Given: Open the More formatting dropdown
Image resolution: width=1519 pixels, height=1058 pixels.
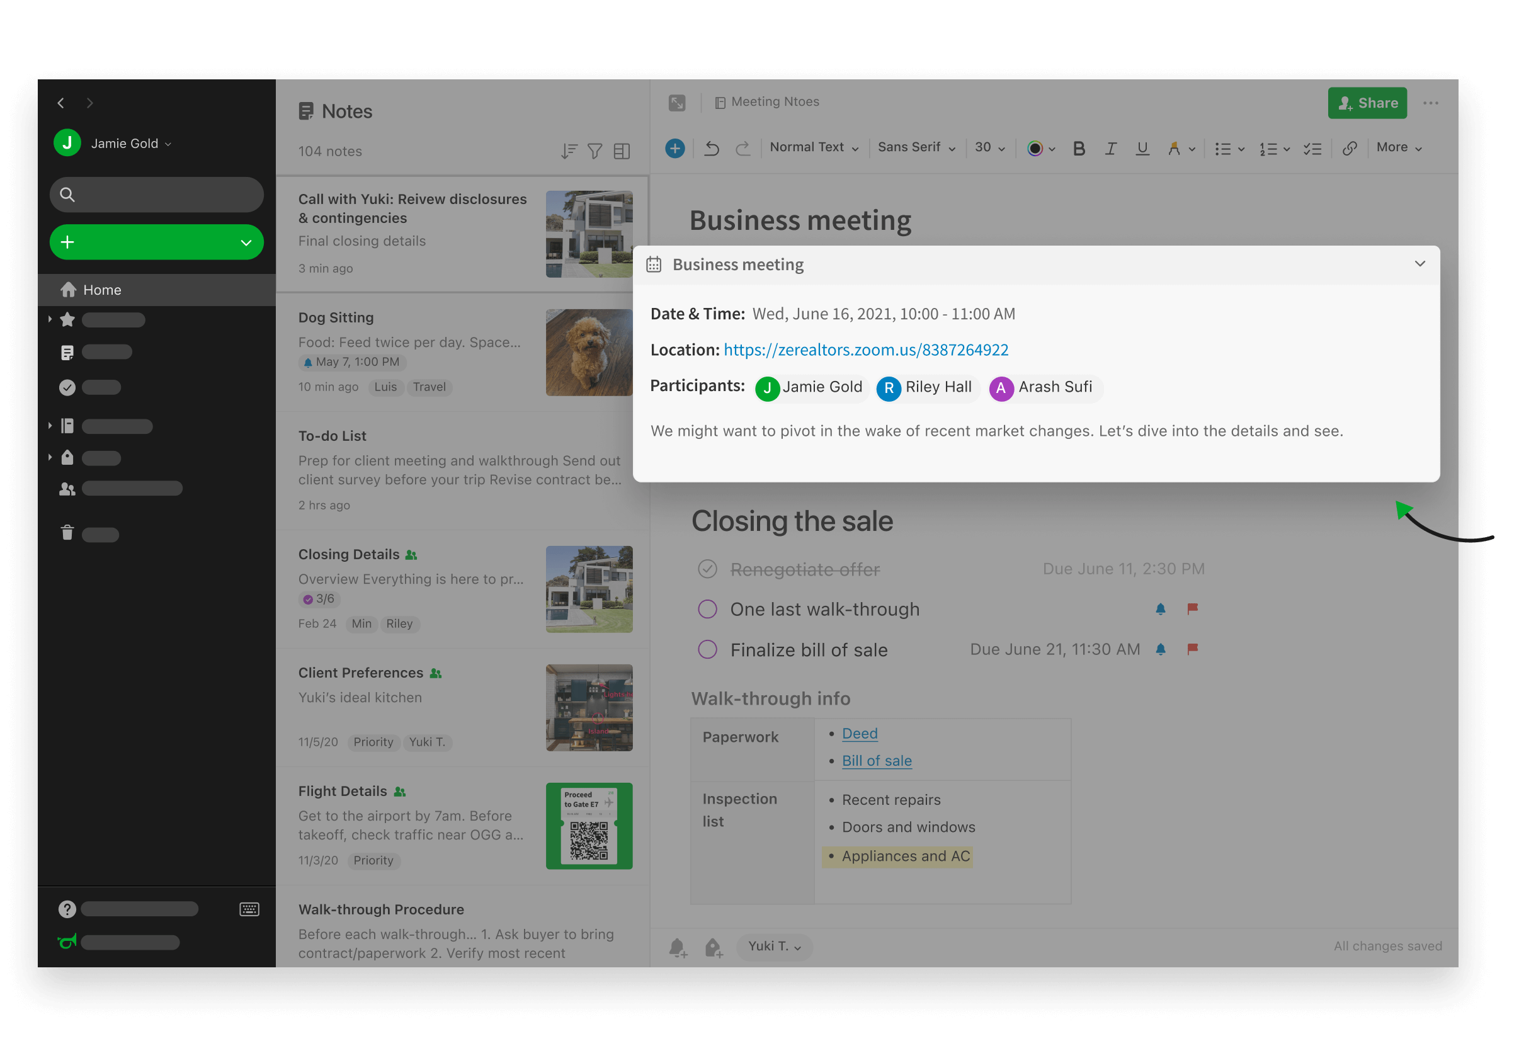Looking at the screenshot, I should pyautogui.click(x=1399, y=147).
